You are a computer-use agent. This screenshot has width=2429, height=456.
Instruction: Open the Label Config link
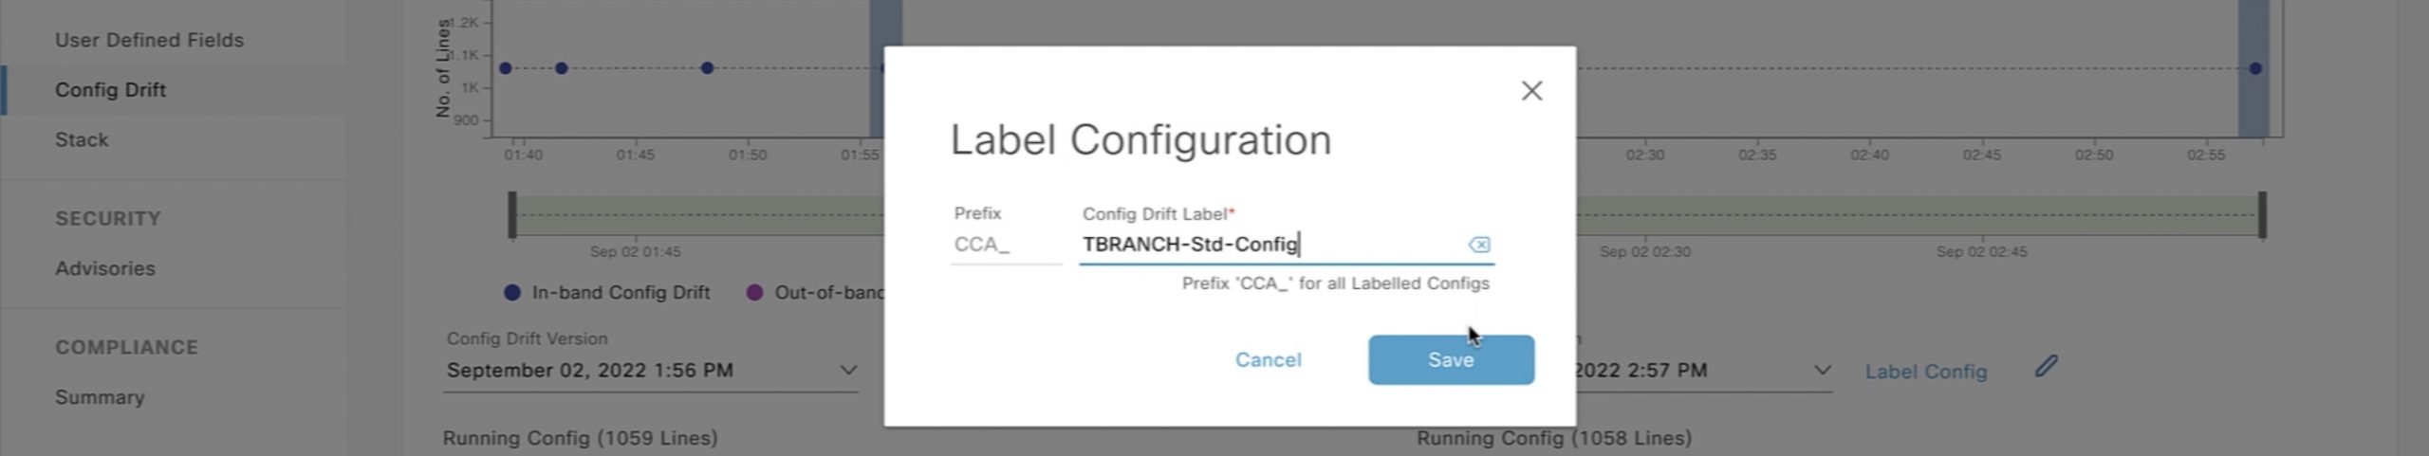(1925, 372)
